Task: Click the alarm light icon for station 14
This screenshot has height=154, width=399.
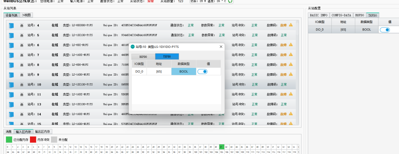Action: coord(22,114)
